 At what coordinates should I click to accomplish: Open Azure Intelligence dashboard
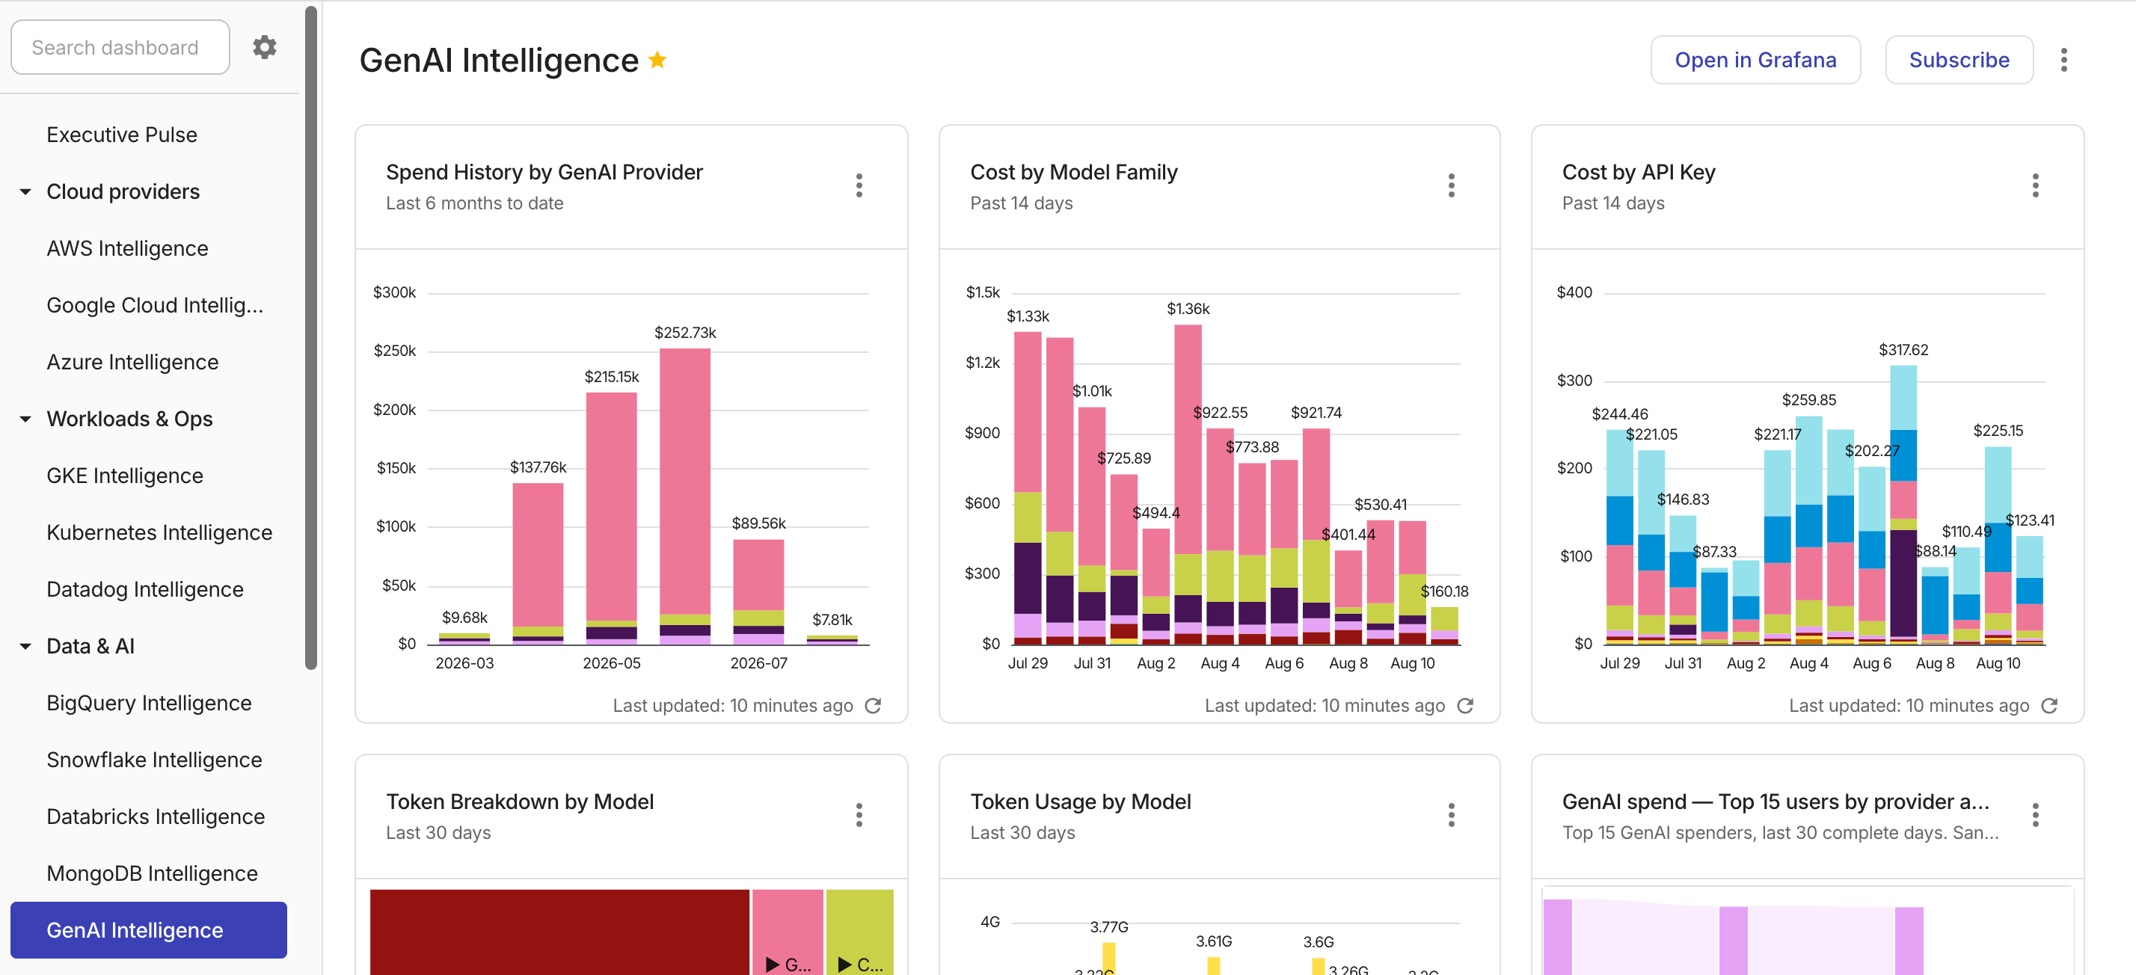[132, 363]
